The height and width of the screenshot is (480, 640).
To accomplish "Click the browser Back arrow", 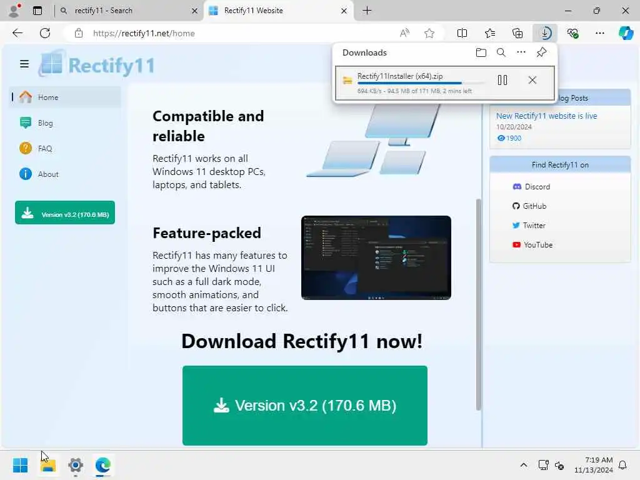I will [17, 33].
